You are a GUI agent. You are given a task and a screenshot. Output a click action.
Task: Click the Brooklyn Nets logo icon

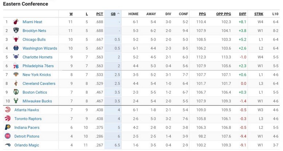tap(16, 30)
